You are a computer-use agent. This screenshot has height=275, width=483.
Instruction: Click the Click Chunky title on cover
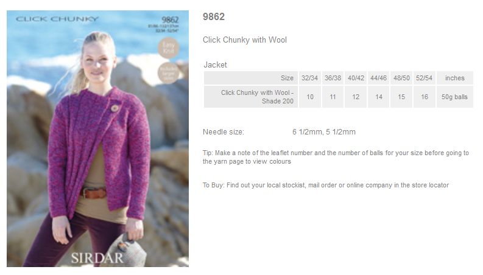point(57,19)
